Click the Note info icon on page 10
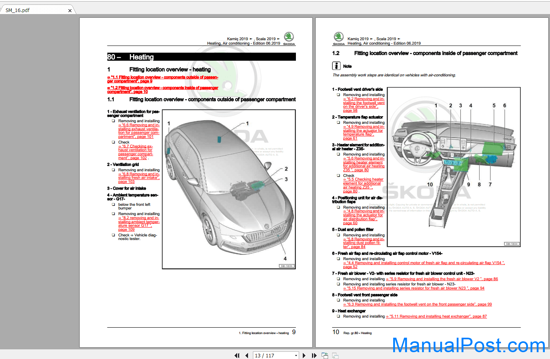This screenshot has width=550, height=359. pos(336,66)
